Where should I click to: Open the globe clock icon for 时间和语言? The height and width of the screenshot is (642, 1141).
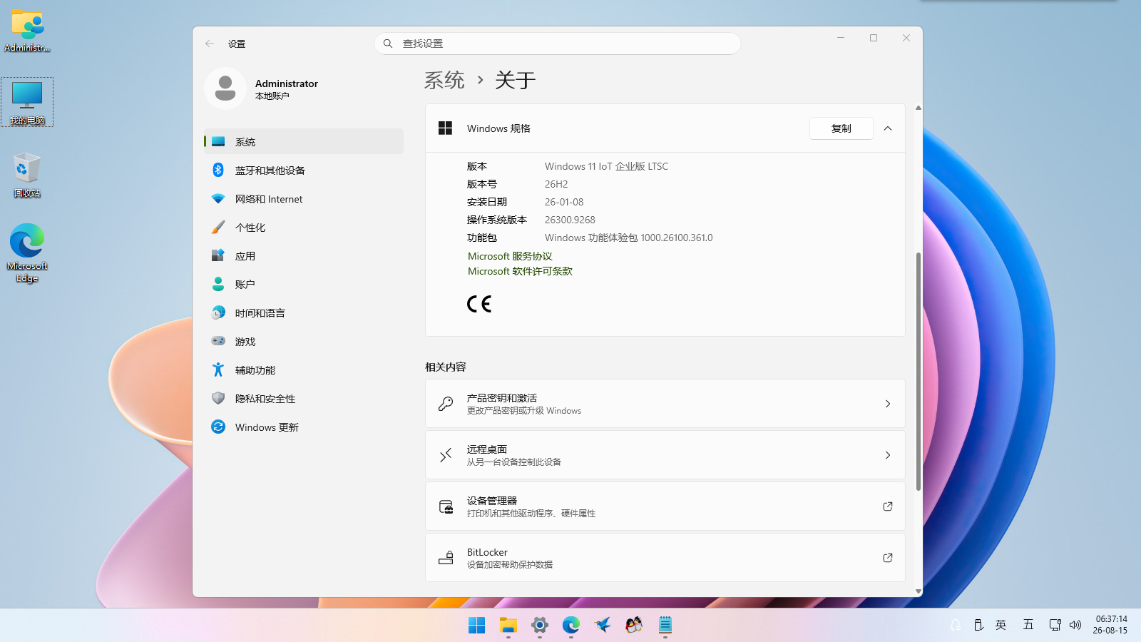(218, 312)
